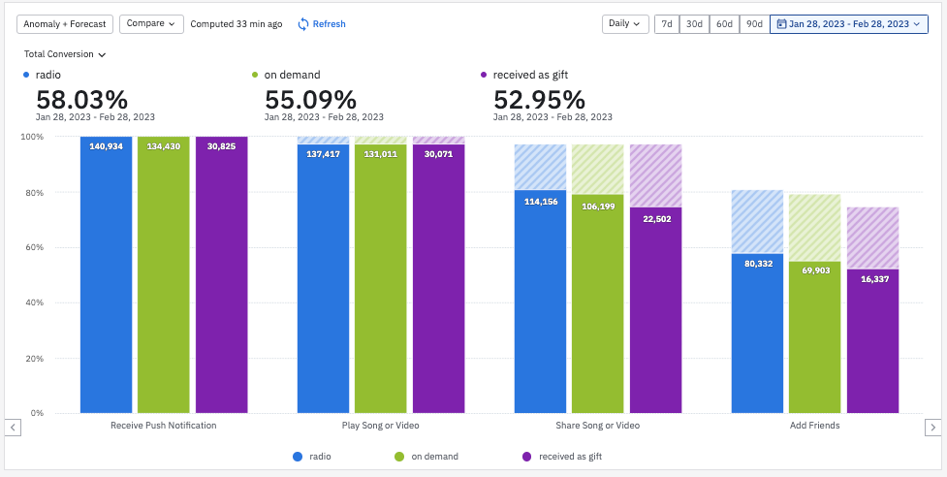This screenshot has width=947, height=477.
Task: Click Play Song or Video axis label
Action: [381, 425]
